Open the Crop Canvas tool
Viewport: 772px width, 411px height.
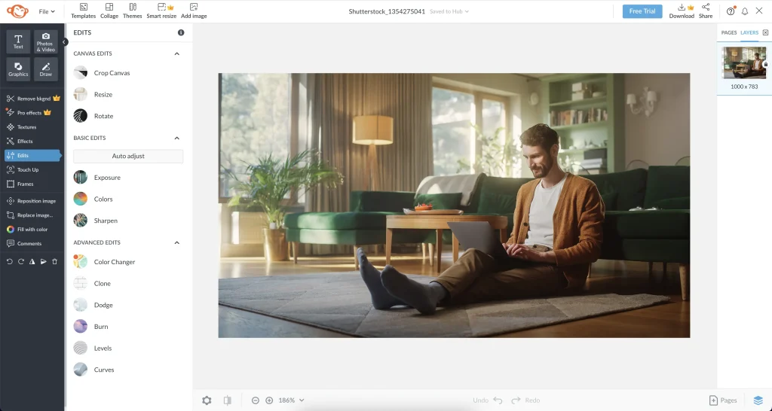(x=111, y=73)
